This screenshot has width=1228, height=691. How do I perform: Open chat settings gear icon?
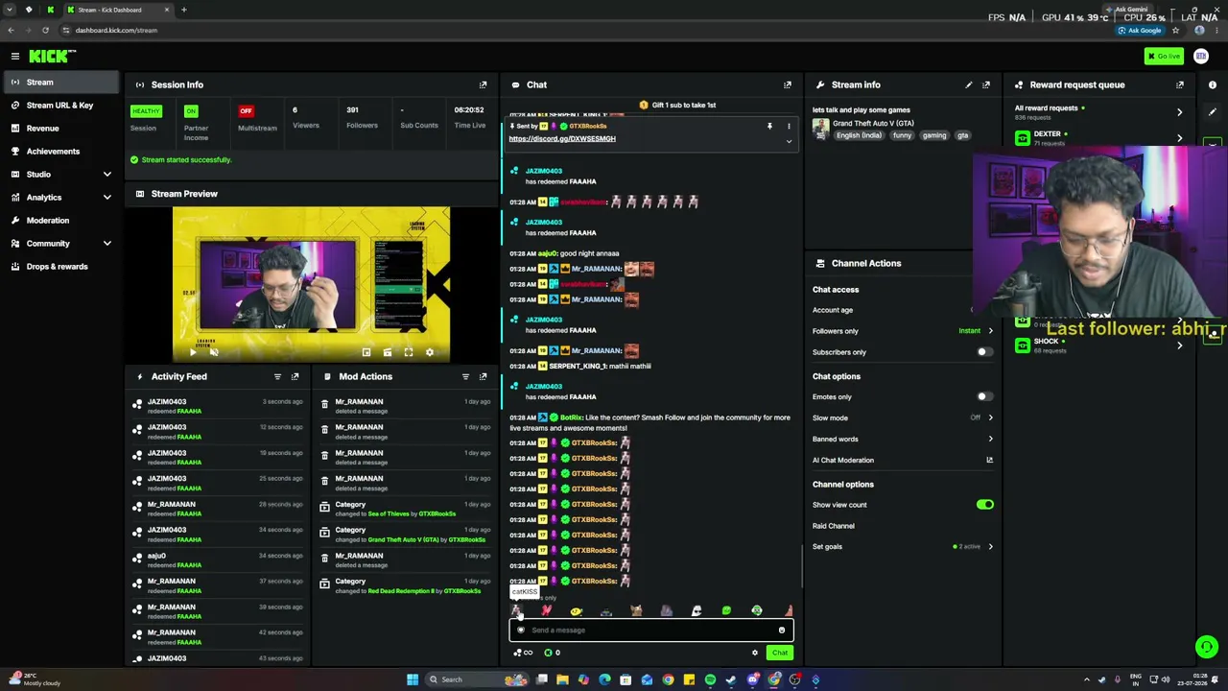click(x=754, y=653)
